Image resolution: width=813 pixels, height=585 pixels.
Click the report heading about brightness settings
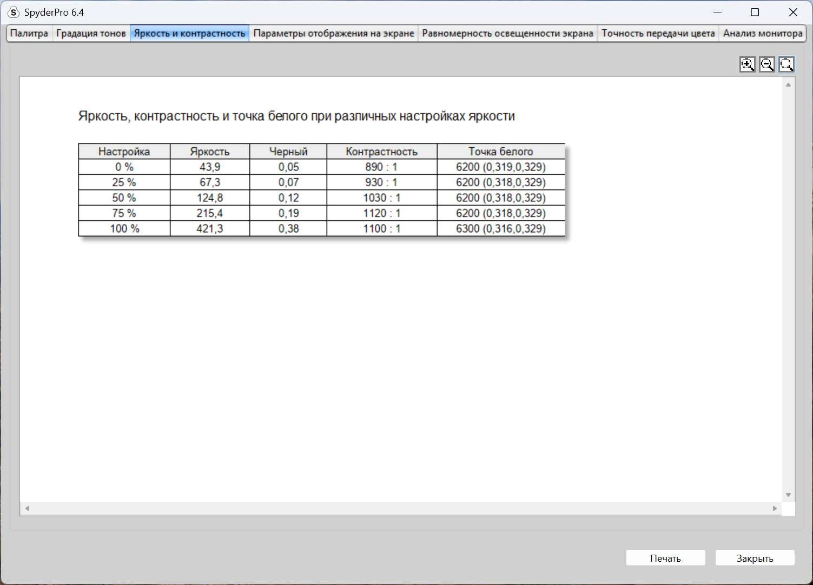coord(296,116)
